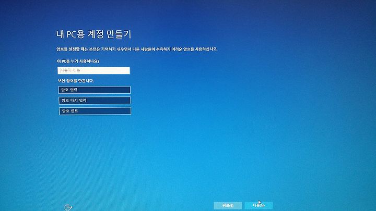
Task: Click the 사용자 이름 username field
Action: [x=94, y=70]
